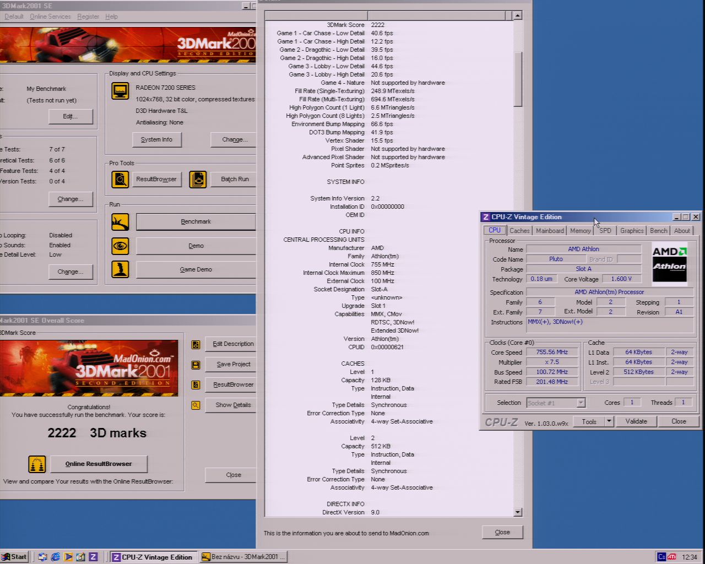Screen dimensions: 705x564
Task: Click the monitor icon in Display and CPU Settings
Action: (x=120, y=91)
